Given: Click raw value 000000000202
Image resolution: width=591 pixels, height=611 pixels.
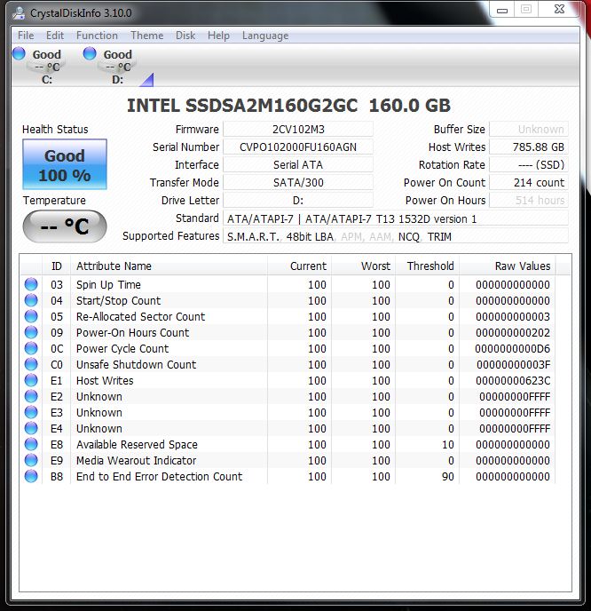Looking at the screenshot, I should (513, 333).
